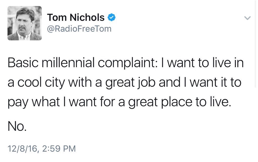Viewport: 258px width, 162px height.
Task: Click Tom Nichols' profile photo
Action: point(24,23)
